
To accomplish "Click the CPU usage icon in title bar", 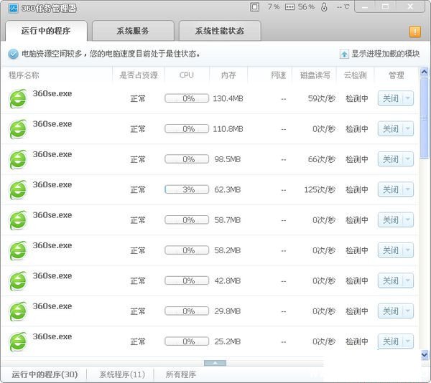I will [255, 6].
